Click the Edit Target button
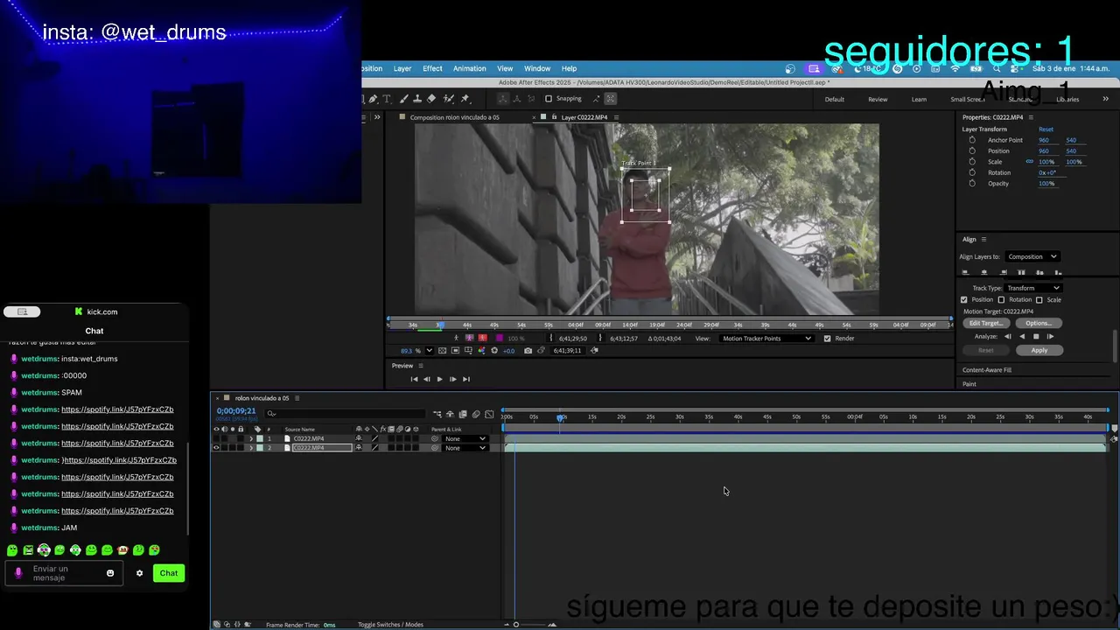1120x630 pixels. click(x=986, y=323)
